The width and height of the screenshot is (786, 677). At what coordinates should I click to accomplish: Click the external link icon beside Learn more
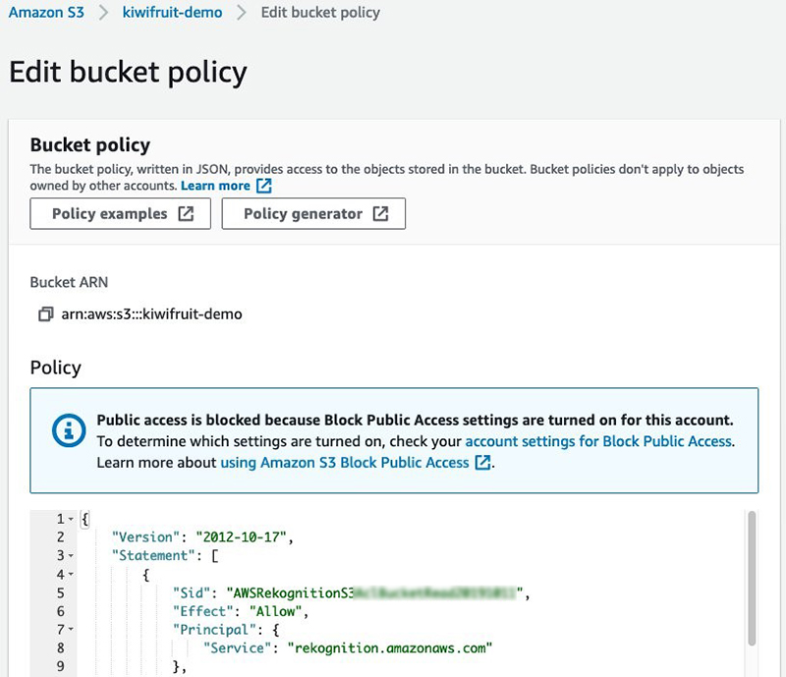(x=264, y=186)
